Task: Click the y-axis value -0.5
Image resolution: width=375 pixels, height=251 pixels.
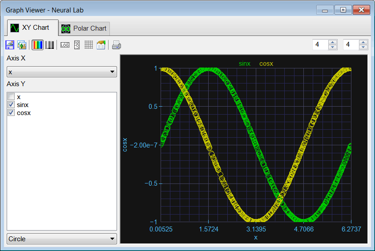Action: (151, 183)
